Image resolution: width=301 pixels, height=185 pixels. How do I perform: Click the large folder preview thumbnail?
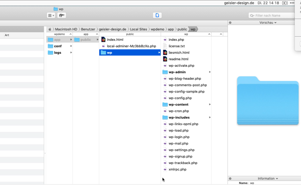tap(268, 100)
